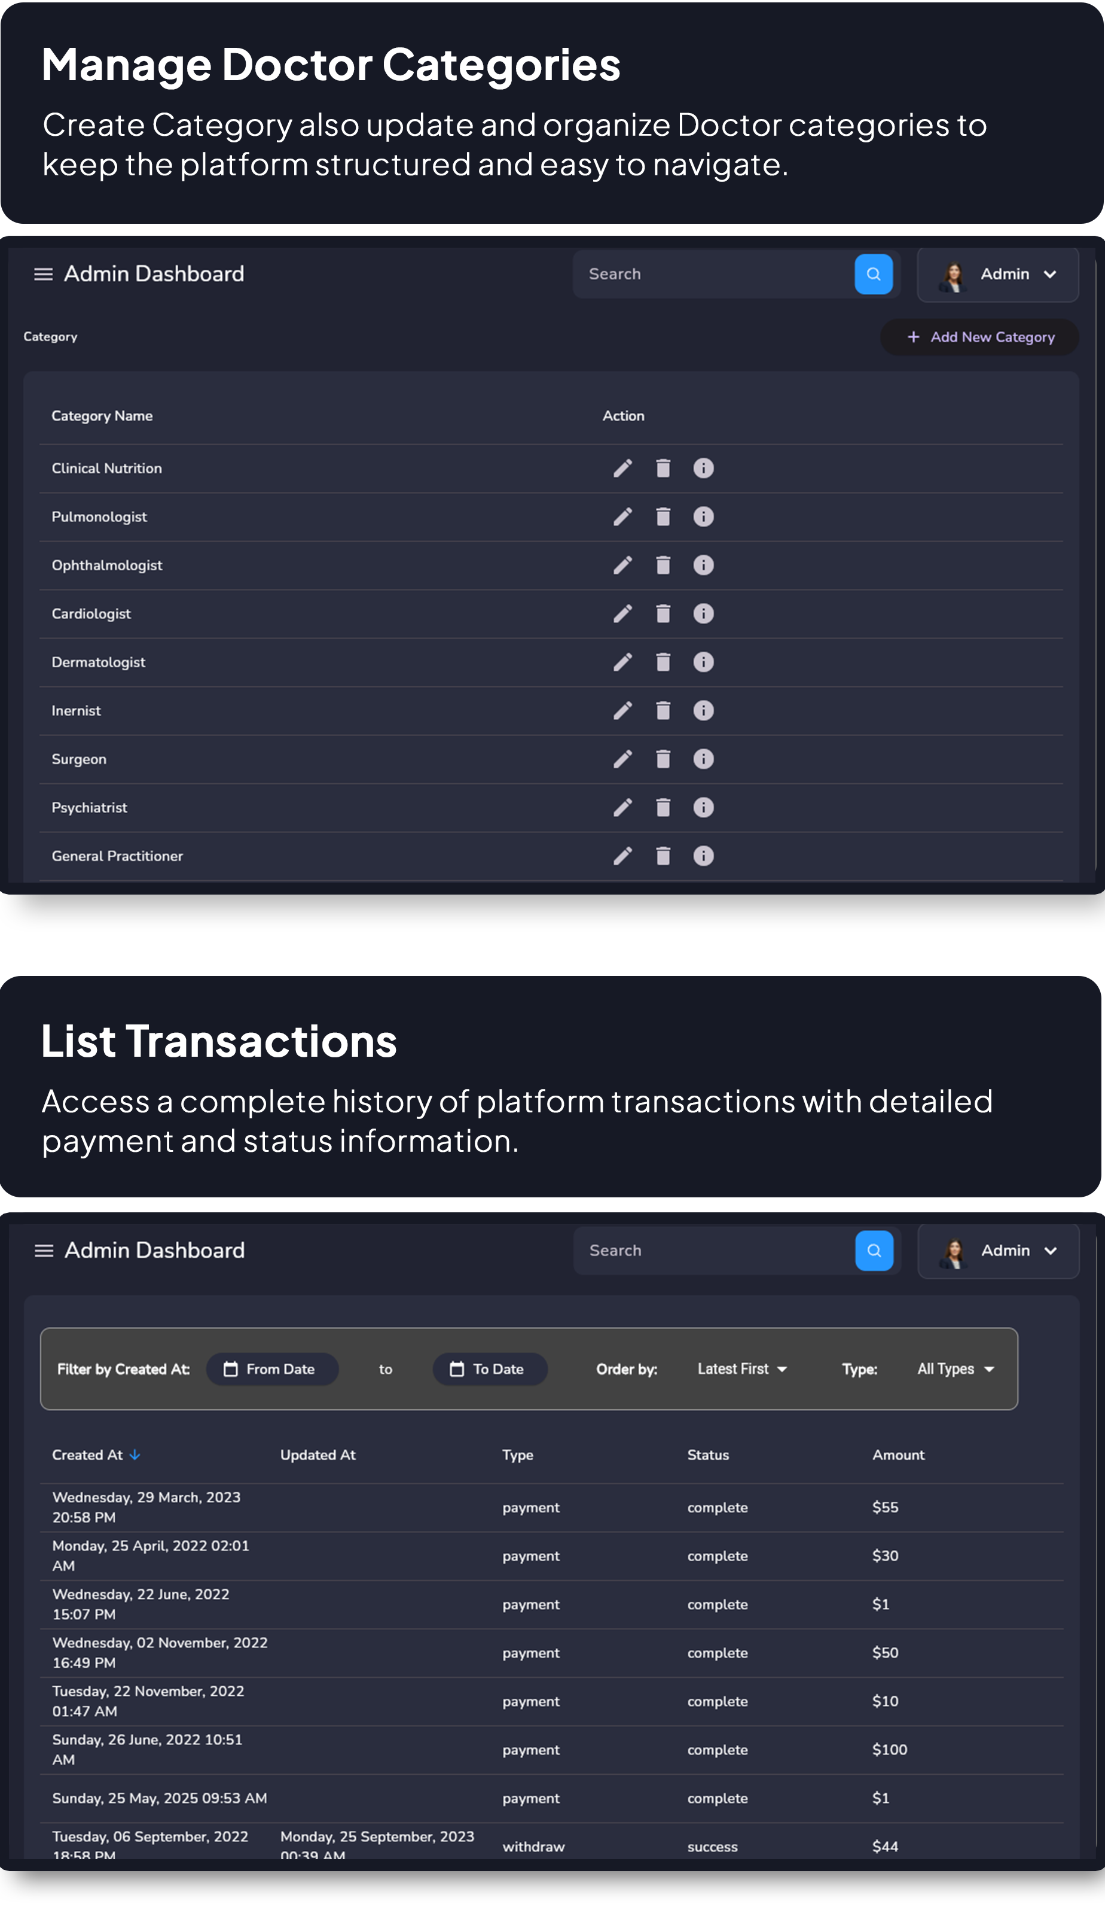The image size is (1105, 1922).
Task: Open the All Types filter dropdown
Action: point(956,1368)
